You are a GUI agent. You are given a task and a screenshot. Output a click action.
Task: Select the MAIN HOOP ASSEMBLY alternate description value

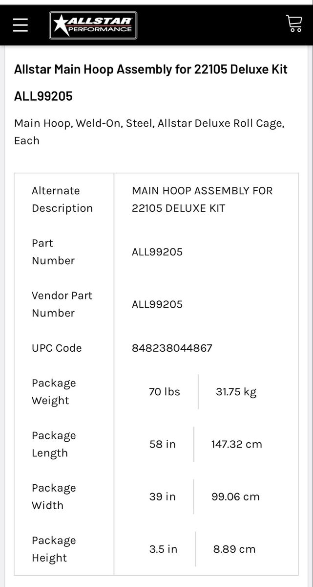coord(202,200)
